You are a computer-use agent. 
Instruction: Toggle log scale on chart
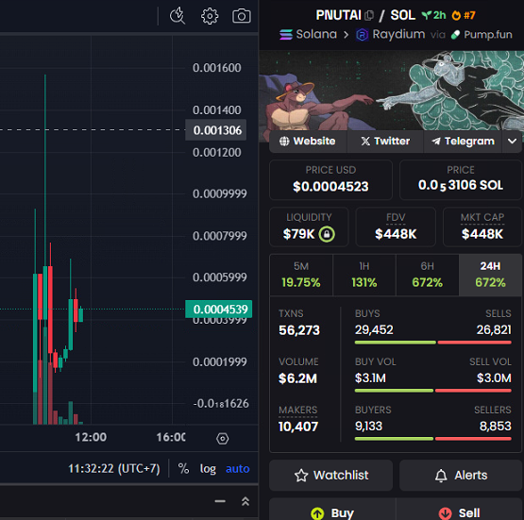(x=208, y=469)
